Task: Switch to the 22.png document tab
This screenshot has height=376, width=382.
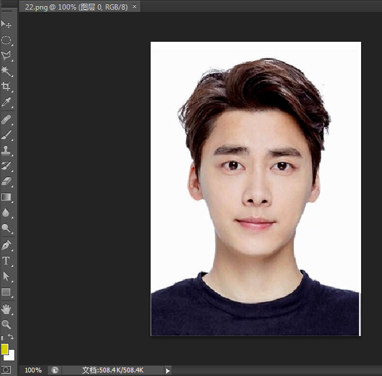Action: (76, 7)
